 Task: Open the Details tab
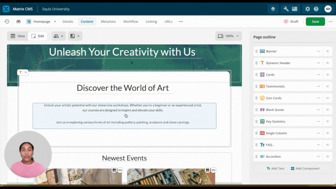coord(68,21)
